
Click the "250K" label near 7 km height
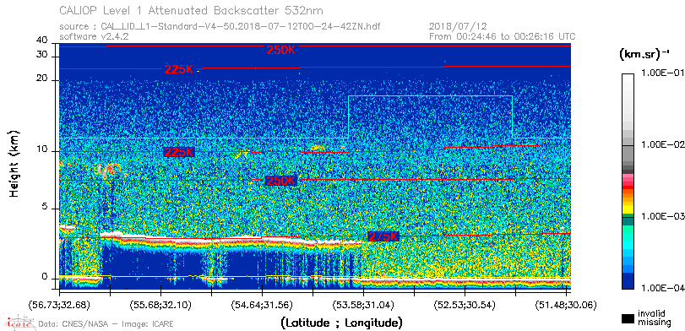281,181
